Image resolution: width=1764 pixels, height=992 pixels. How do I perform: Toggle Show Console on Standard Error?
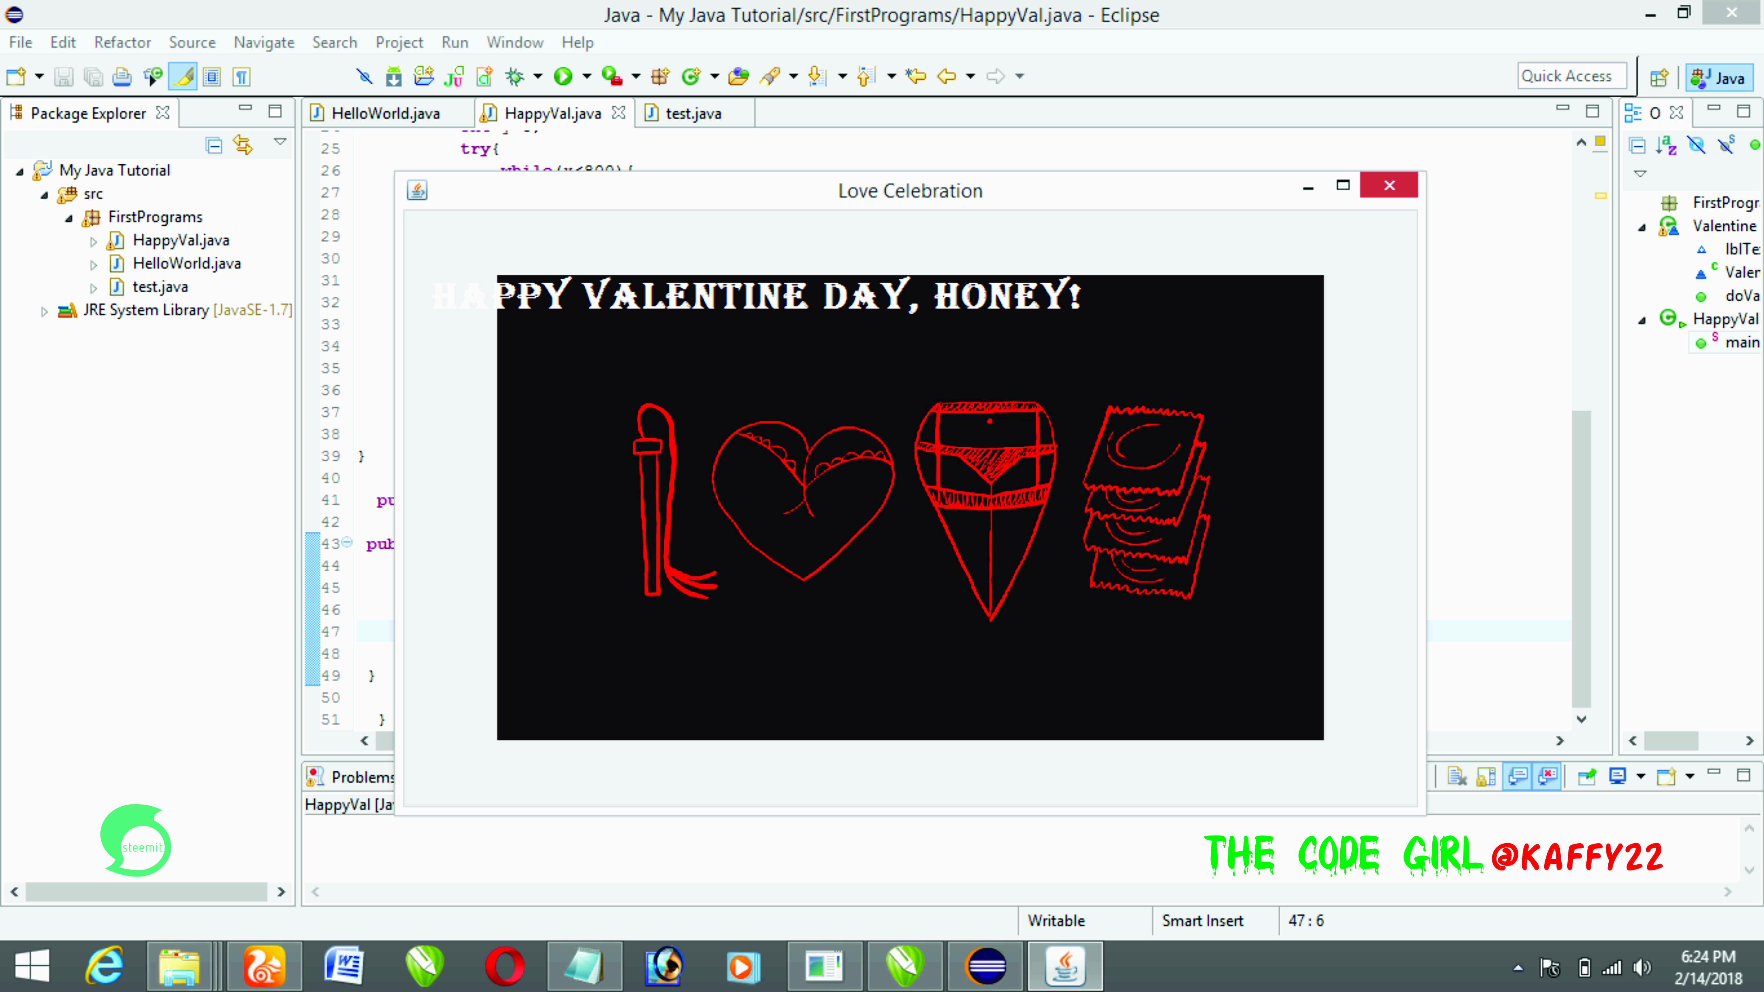coord(1548,776)
